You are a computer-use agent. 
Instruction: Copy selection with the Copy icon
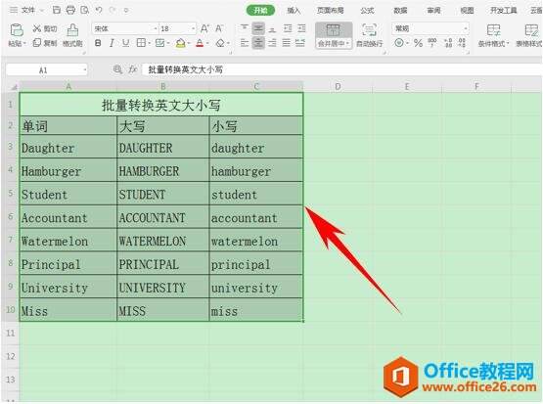pos(37,43)
